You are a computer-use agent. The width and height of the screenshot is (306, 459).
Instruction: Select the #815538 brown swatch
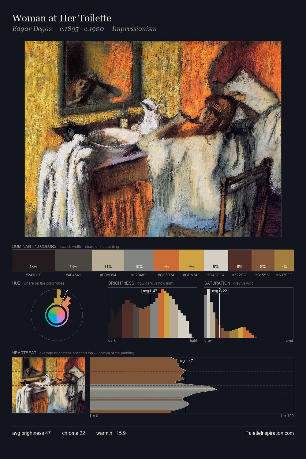coord(263,260)
